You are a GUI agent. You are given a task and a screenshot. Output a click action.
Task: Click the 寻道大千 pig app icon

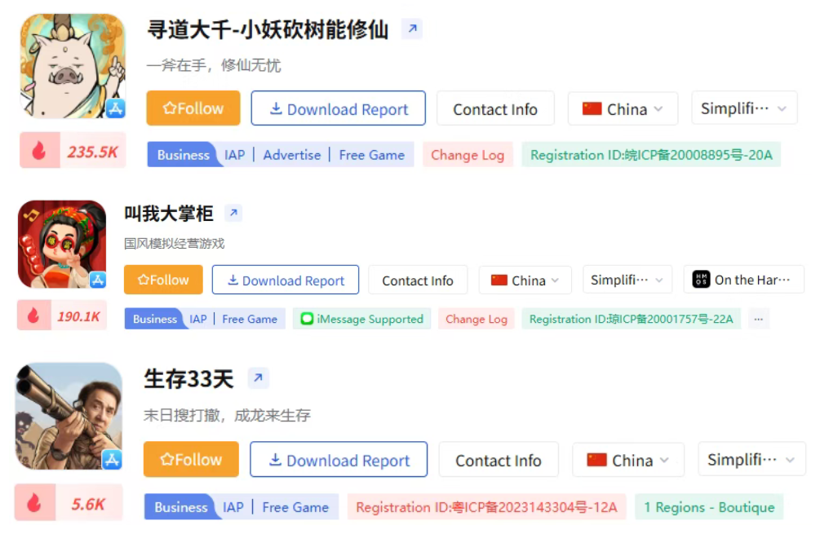tap(73, 66)
